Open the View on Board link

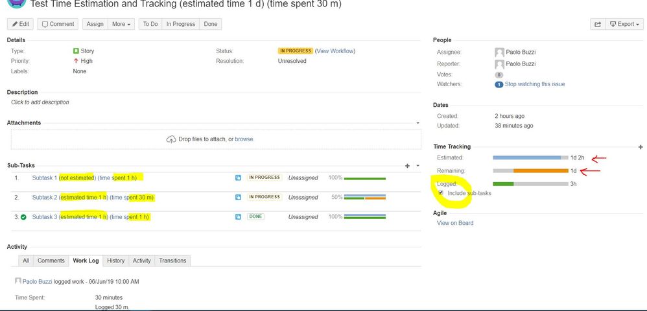pyautogui.click(x=455, y=223)
